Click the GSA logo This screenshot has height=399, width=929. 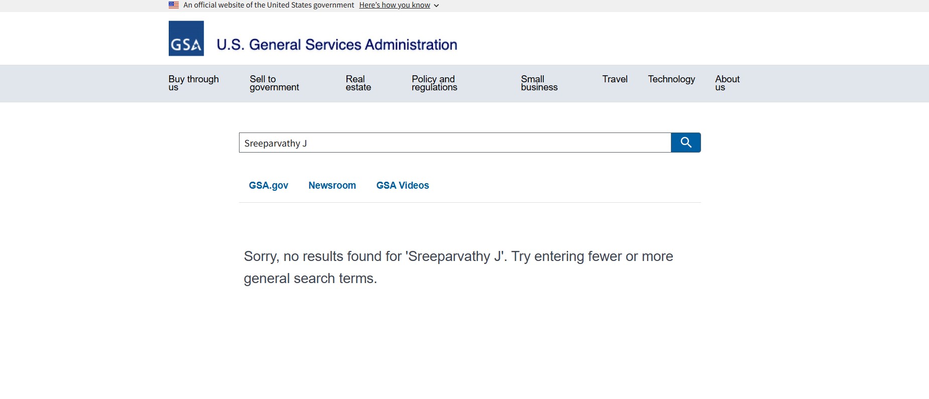(186, 39)
